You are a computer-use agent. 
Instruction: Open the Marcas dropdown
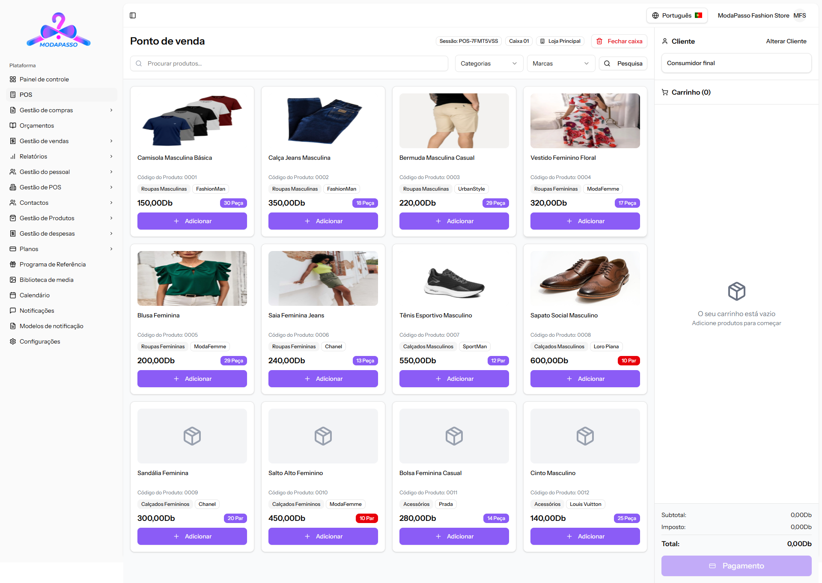click(560, 63)
